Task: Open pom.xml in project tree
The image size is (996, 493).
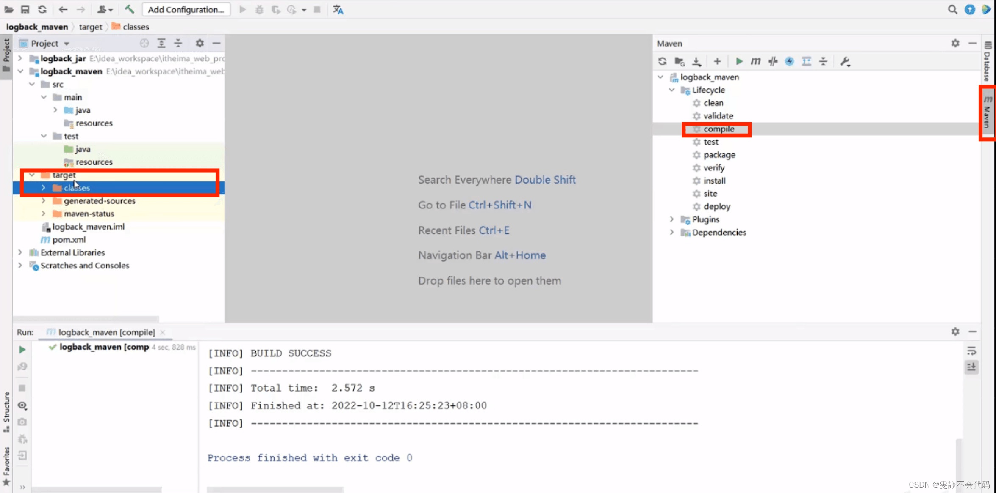Action: (x=69, y=240)
